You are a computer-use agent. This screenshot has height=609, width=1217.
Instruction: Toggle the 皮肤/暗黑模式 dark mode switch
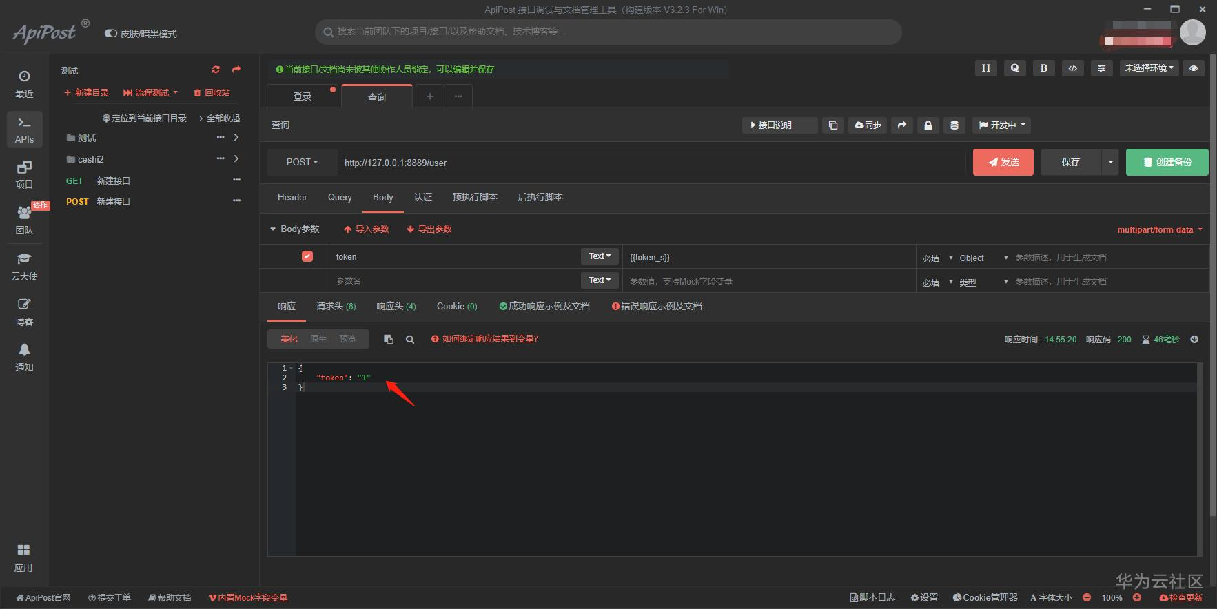coord(110,33)
